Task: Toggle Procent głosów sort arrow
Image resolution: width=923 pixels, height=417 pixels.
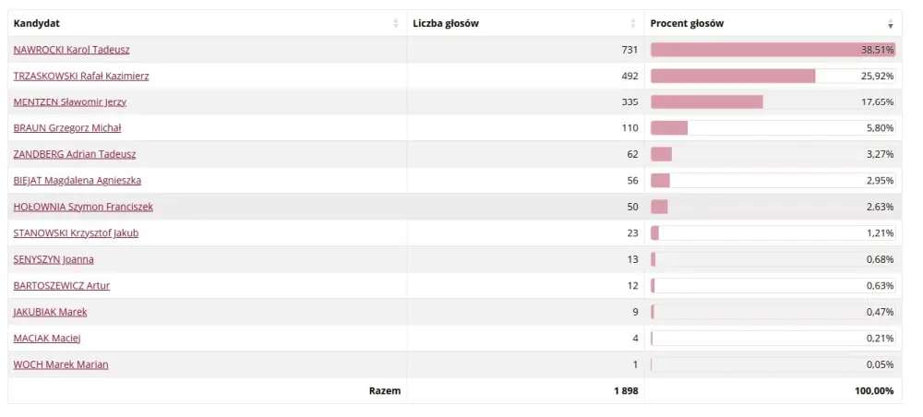Action: point(891,24)
